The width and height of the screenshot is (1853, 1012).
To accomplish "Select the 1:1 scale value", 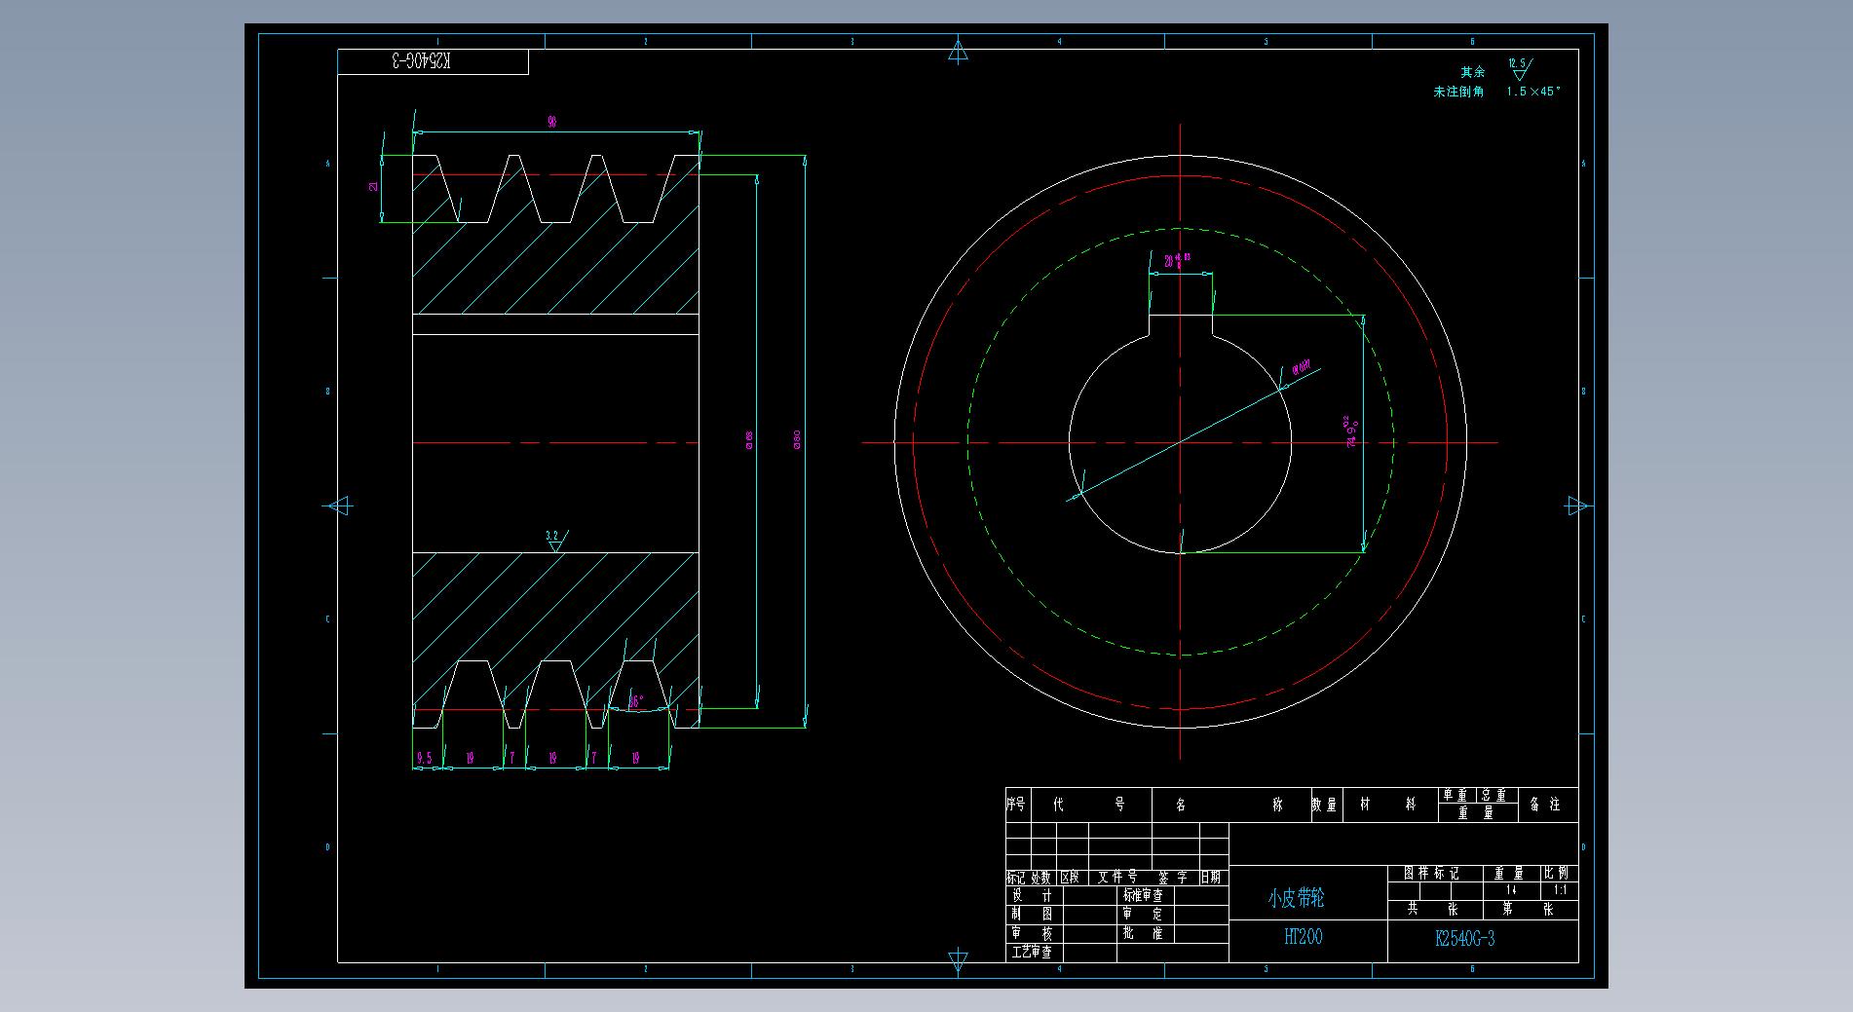I will point(1560,890).
